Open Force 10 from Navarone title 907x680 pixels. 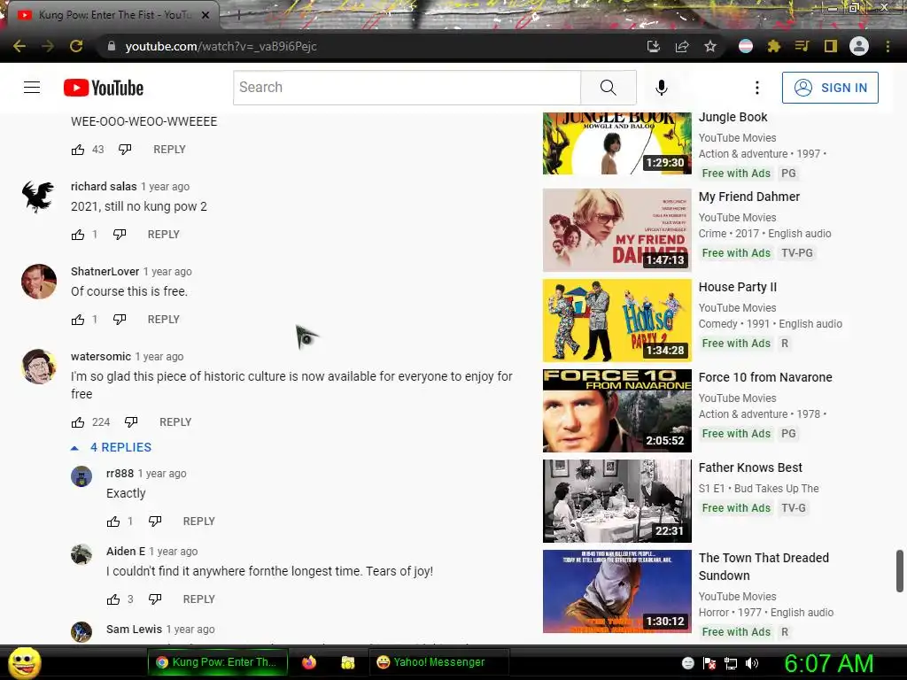click(765, 377)
